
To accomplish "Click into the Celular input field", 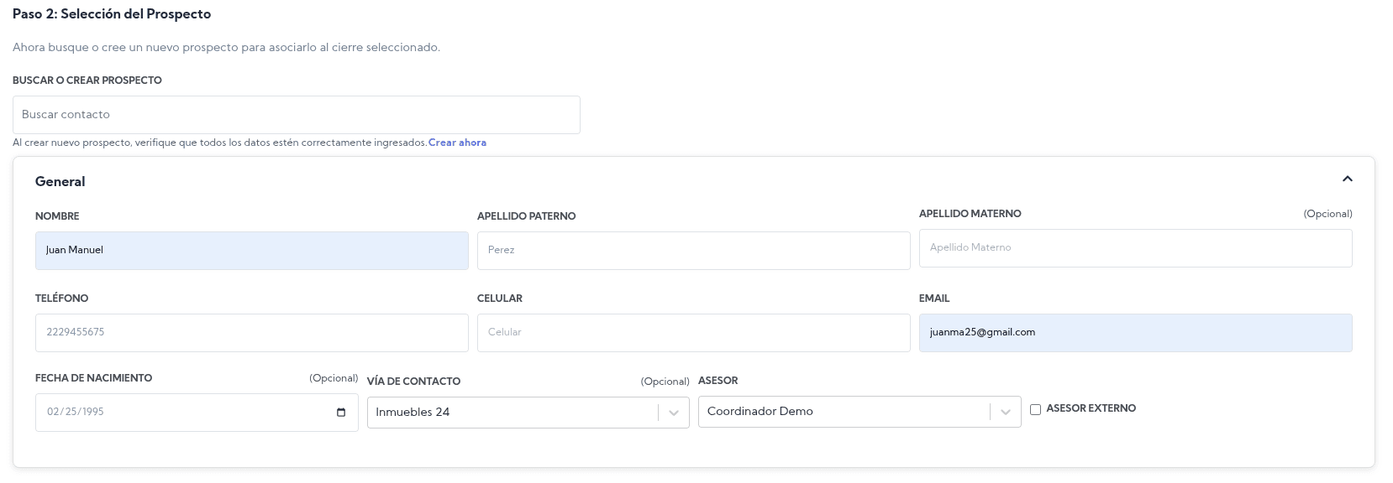I will pyautogui.click(x=693, y=333).
